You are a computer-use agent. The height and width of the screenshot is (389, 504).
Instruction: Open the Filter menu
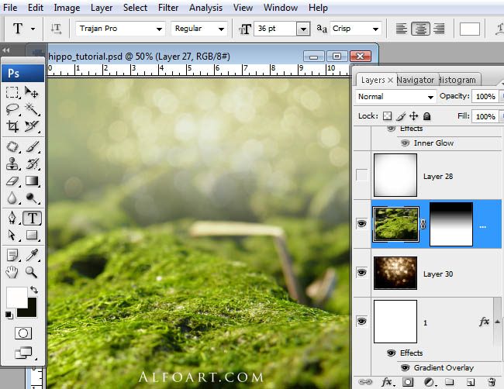click(x=168, y=8)
